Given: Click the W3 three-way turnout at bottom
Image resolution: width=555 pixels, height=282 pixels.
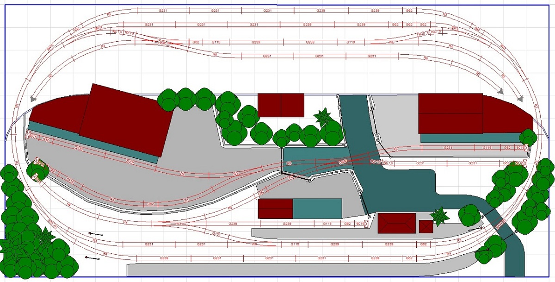Looking at the screenshot, I should [179, 224].
